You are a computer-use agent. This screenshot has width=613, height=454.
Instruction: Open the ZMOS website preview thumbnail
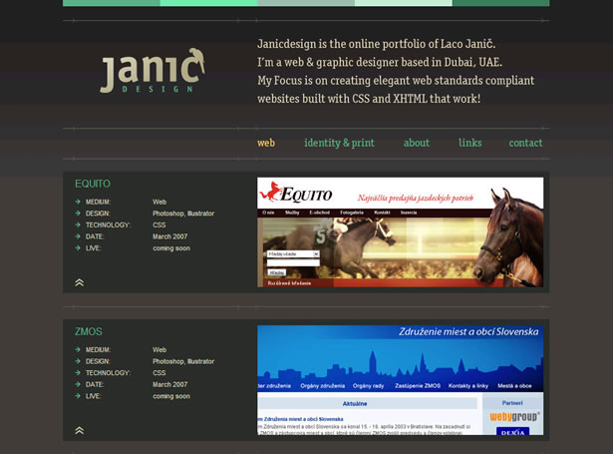tap(401, 380)
